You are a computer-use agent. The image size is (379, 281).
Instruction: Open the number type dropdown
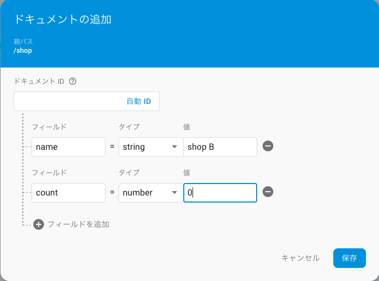point(151,193)
